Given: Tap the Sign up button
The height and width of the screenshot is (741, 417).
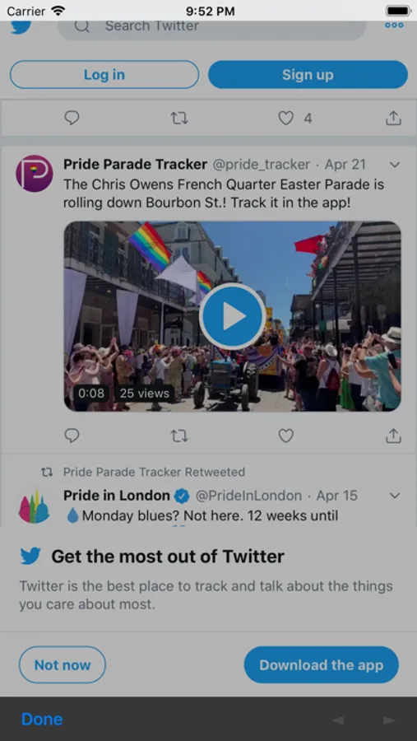Looking at the screenshot, I should 308,75.
